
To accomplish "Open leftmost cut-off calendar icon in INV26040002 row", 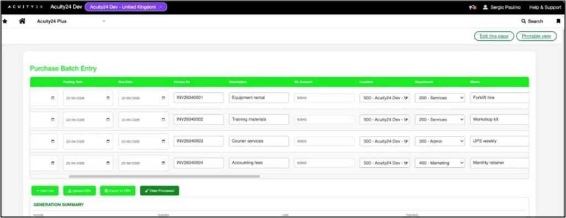I will point(53,120).
